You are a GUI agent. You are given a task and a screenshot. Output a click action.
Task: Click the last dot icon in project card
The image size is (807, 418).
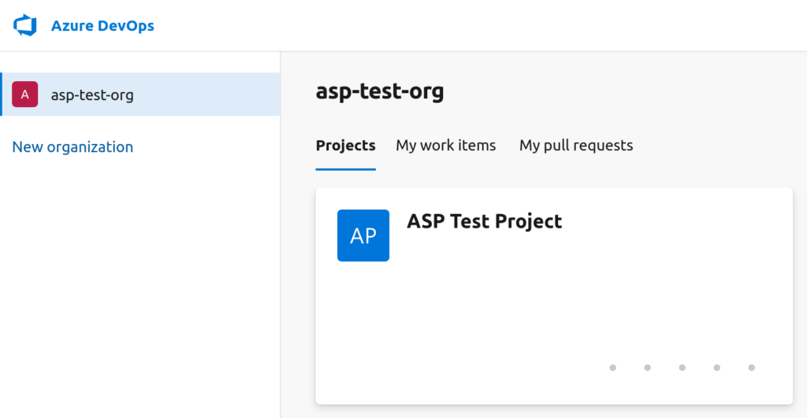pos(751,368)
